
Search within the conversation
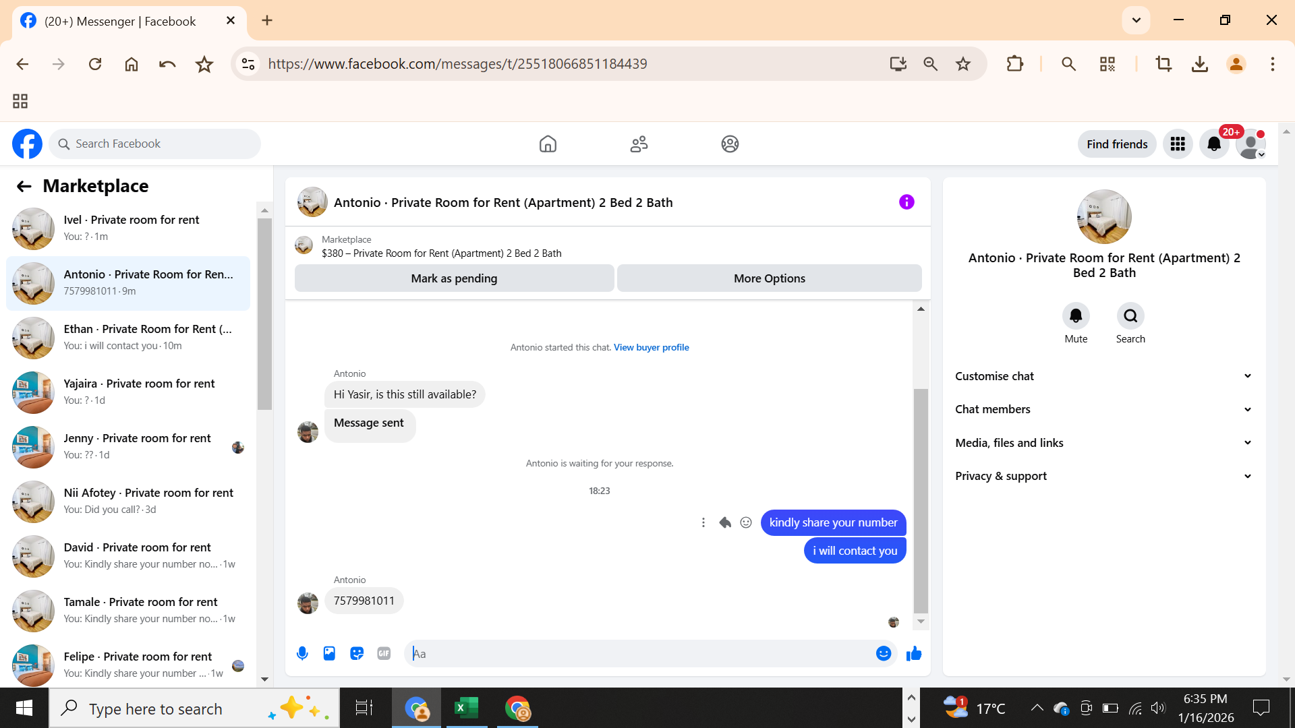tap(1130, 316)
